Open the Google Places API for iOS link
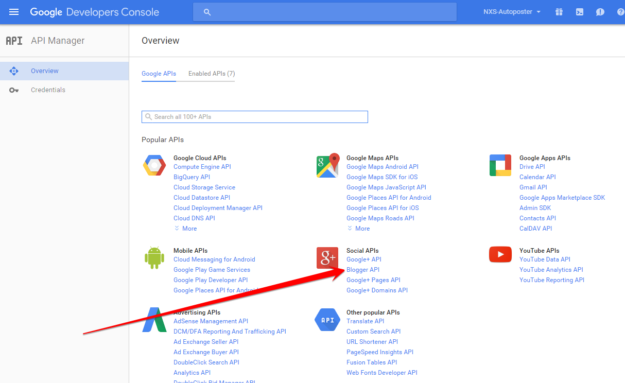Screen dimensions: 625x383 point(383,208)
